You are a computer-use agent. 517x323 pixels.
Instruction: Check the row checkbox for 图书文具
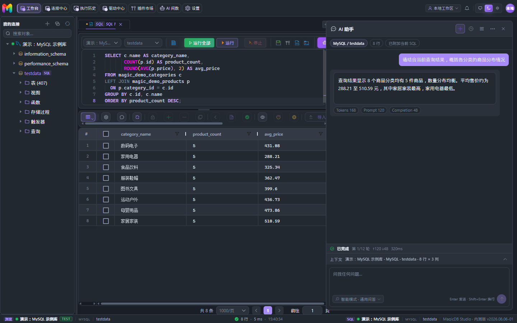pyautogui.click(x=106, y=189)
